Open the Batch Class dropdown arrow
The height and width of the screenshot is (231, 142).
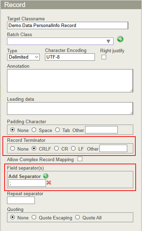tap(108, 41)
